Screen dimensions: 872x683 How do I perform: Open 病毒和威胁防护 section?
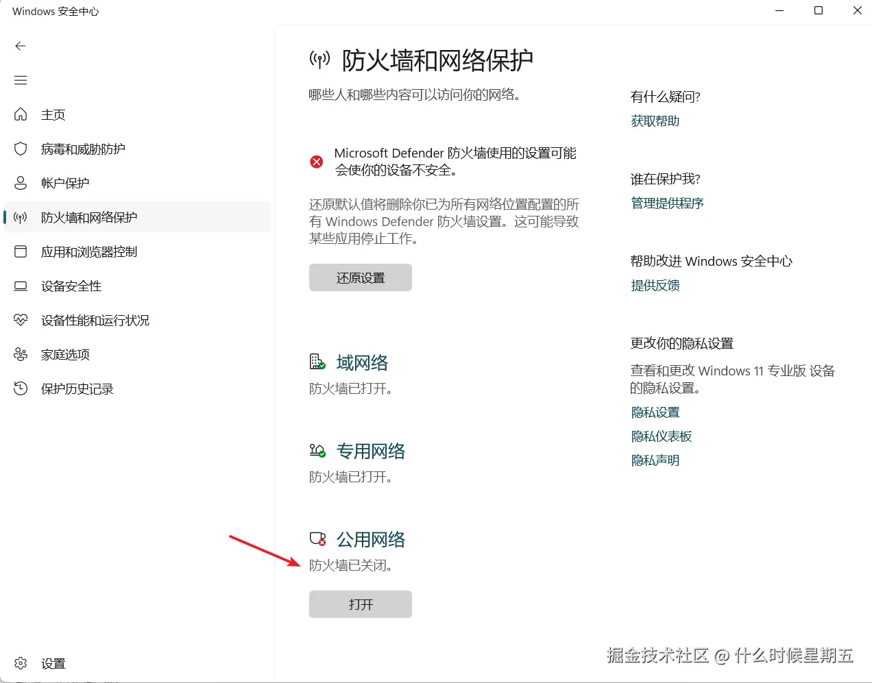pyautogui.click(x=137, y=149)
